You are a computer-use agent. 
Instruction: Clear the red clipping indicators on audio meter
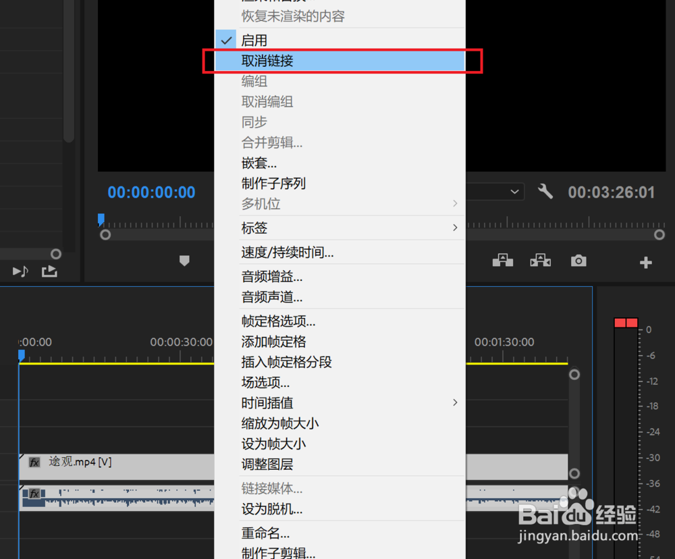pyautogui.click(x=626, y=323)
